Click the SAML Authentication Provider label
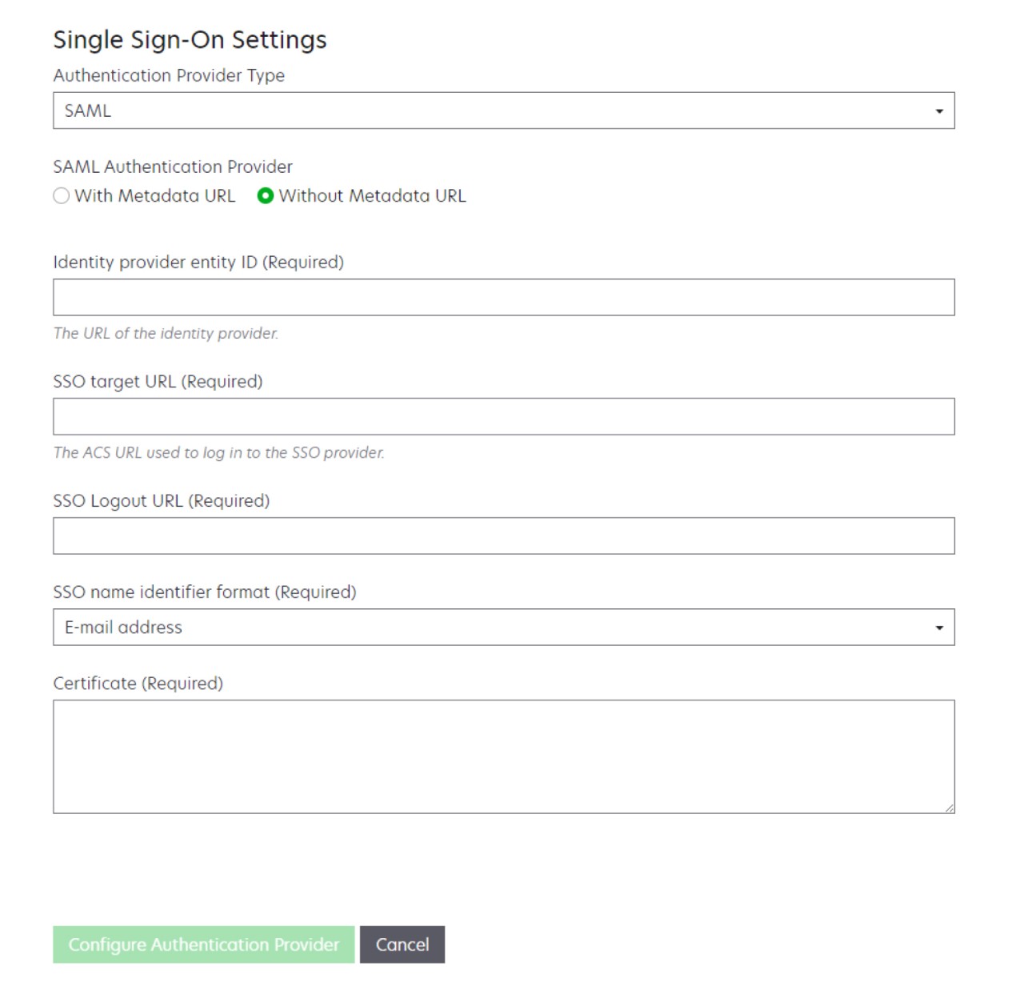 (173, 166)
